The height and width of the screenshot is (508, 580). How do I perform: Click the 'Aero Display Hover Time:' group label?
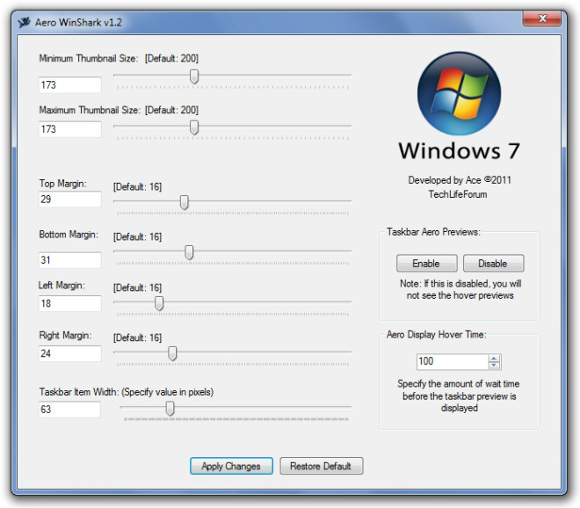click(437, 335)
